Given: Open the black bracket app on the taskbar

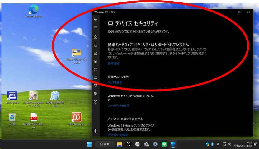Looking at the screenshot, I should (x=128, y=144).
